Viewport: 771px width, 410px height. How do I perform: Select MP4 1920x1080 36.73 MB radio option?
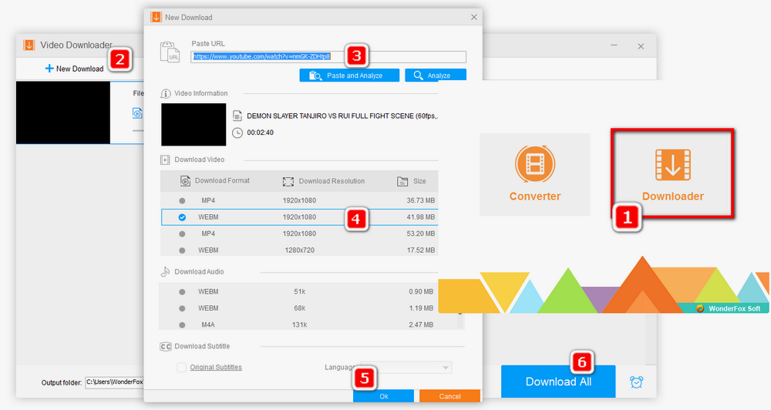click(x=182, y=200)
